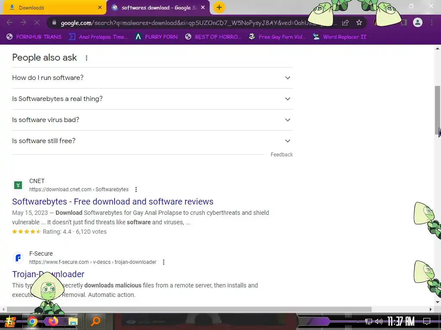
Task: Open CNET result three-dot options
Action: pos(136,189)
